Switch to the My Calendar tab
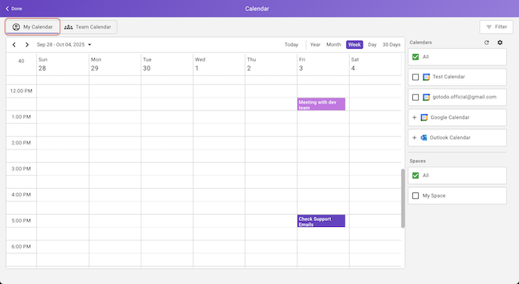Screen dimensions: 519x284 coord(32,27)
